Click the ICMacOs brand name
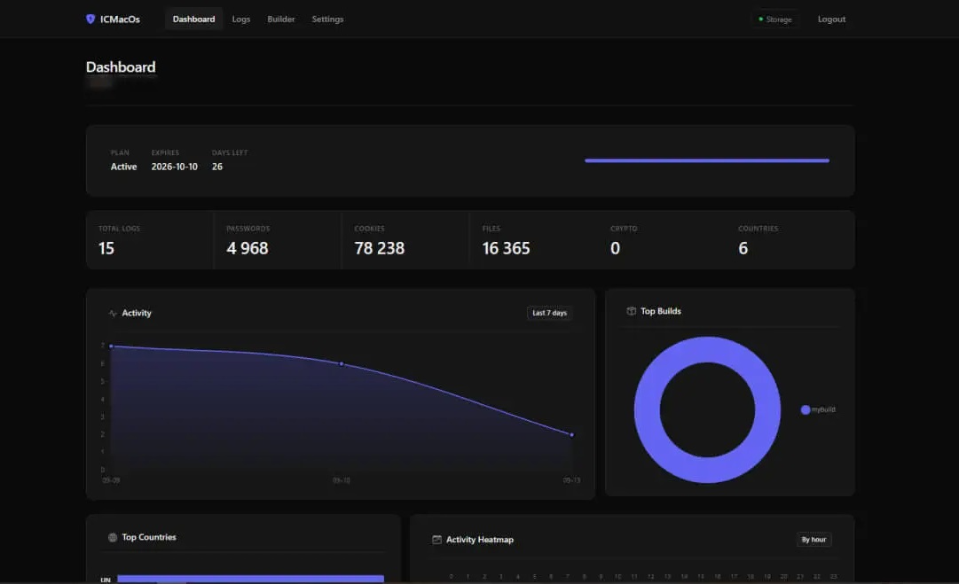The height and width of the screenshot is (584, 959). 120,19
